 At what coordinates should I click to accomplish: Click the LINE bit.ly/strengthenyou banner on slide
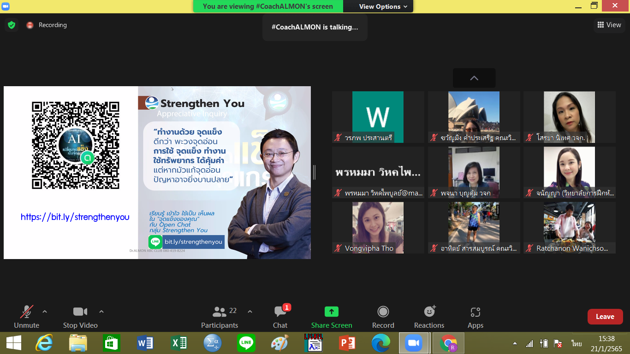pos(186,242)
